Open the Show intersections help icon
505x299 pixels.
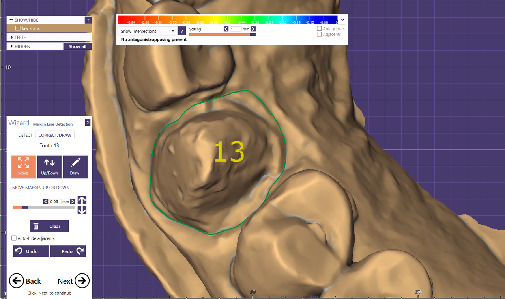click(181, 31)
